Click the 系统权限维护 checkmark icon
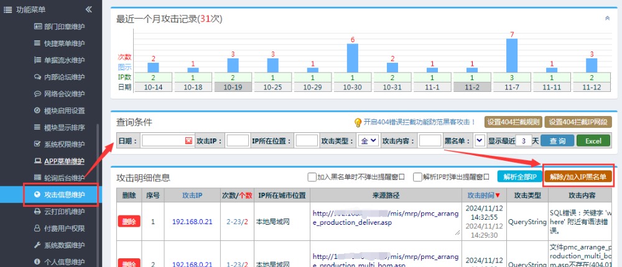Viewport: 622px width, 267px height. (x=37, y=144)
